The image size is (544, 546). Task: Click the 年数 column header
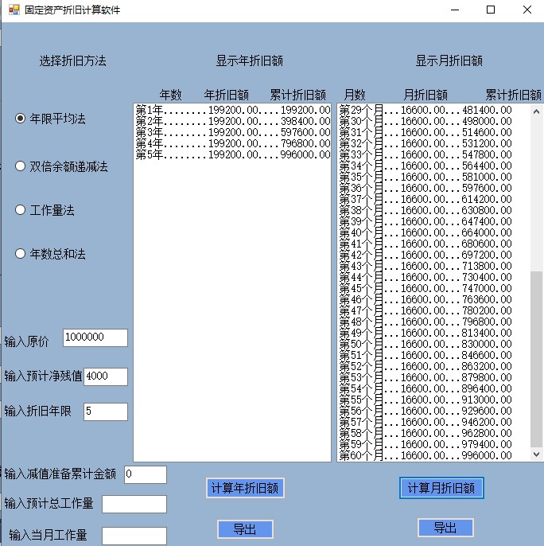coord(170,95)
